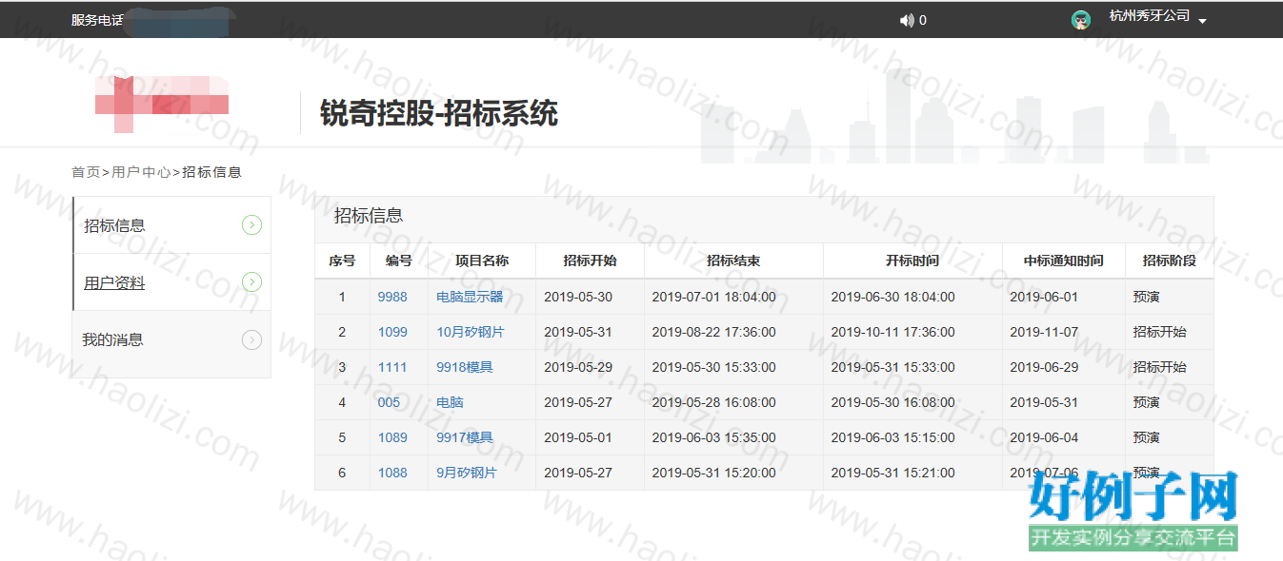Click the 招标信息 panel heading

(369, 216)
